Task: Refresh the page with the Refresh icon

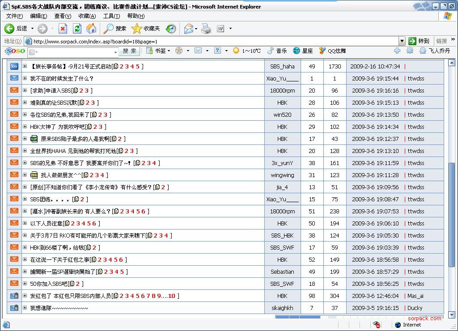Action: point(77,29)
